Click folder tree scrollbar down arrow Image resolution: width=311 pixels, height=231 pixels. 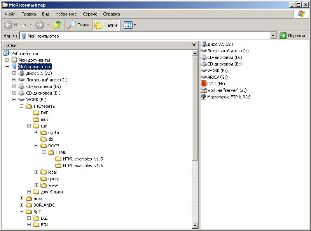(195, 225)
